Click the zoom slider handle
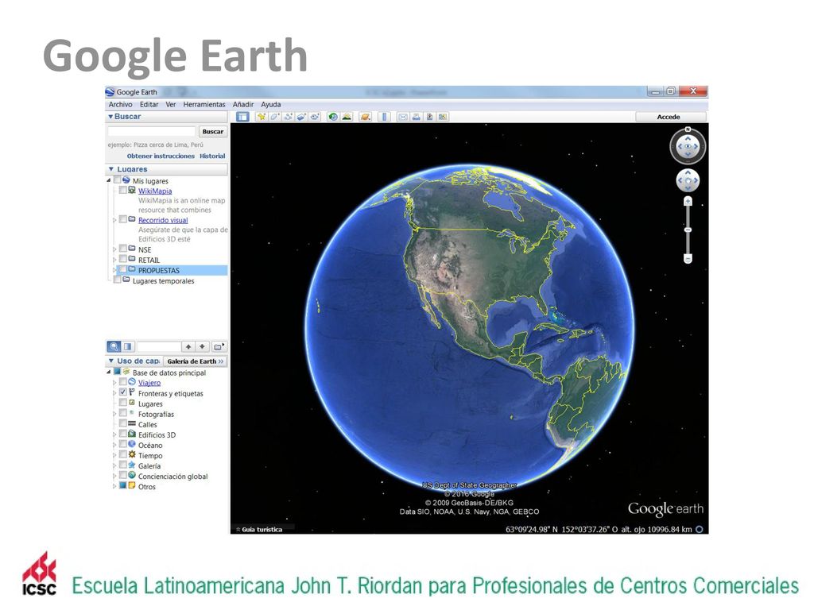 point(688,230)
